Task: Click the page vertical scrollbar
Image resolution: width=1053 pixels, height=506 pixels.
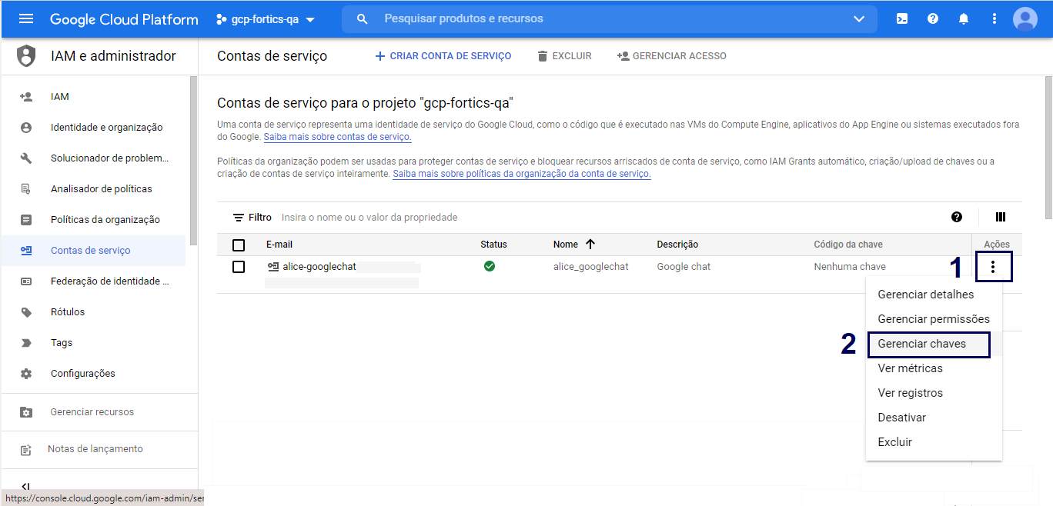Action: pyautogui.click(x=1048, y=148)
